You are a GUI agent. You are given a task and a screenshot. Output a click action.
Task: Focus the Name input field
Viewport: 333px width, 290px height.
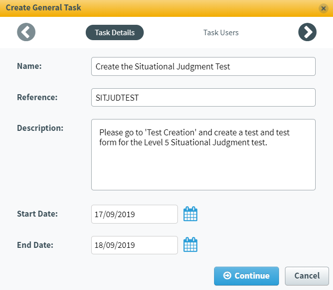click(203, 66)
